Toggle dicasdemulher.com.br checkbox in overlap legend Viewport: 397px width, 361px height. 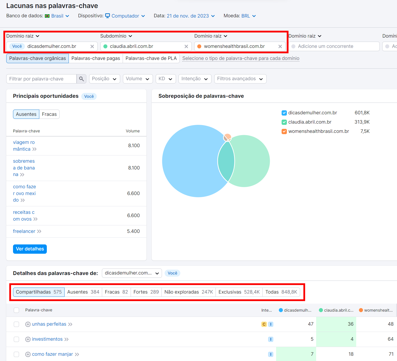pyautogui.click(x=284, y=113)
